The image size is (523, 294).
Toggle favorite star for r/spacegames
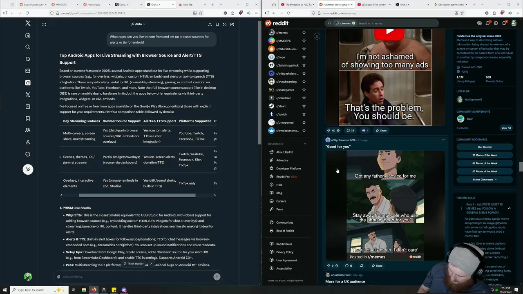tap(304, 90)
